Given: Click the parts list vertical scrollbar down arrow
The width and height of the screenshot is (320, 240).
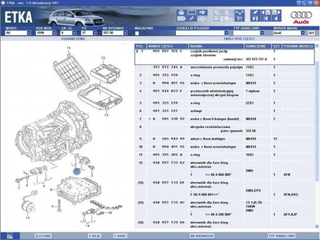Looking at the screenshot, I should [x=317, y=226].
